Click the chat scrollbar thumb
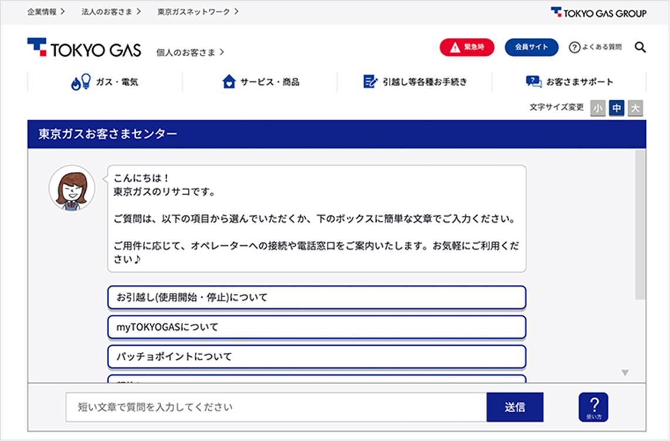The image size is (670, 441). (x=639, y=225)
